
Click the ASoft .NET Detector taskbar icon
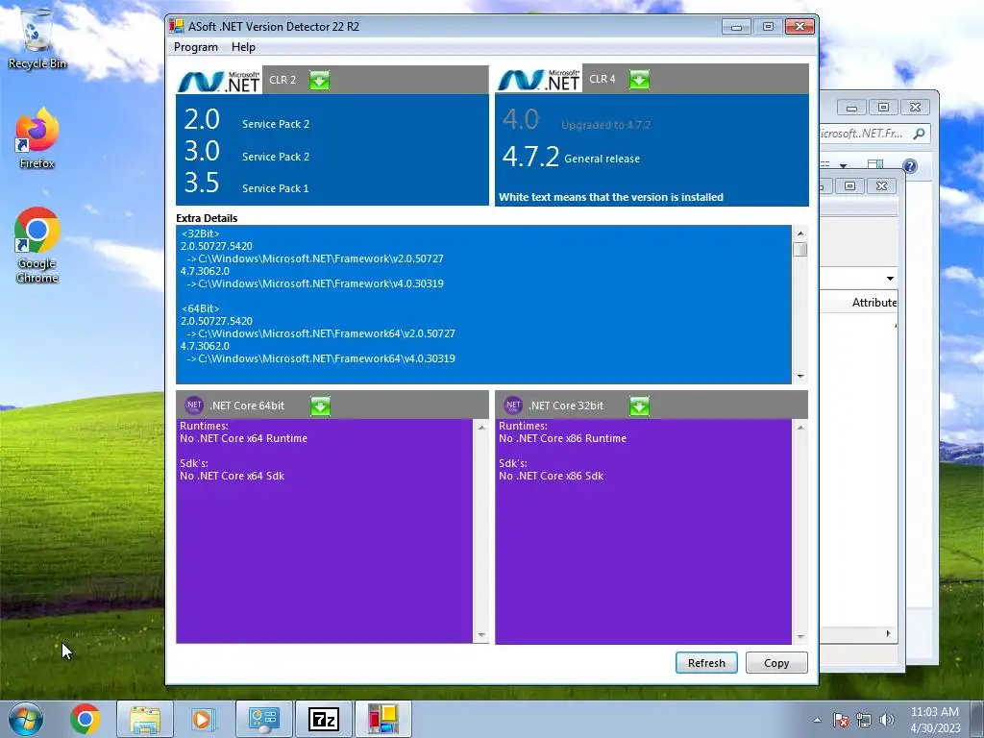383,719
